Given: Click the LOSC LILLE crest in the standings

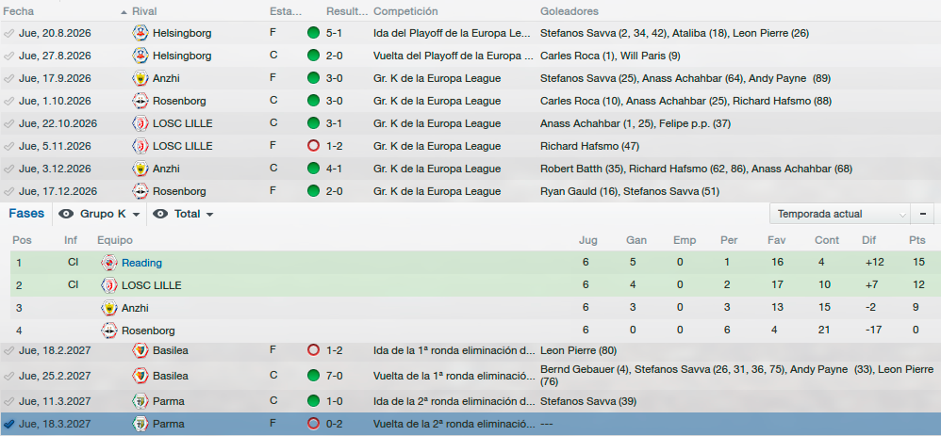Looking at the screenshot, I should click(x=109, y=285).
